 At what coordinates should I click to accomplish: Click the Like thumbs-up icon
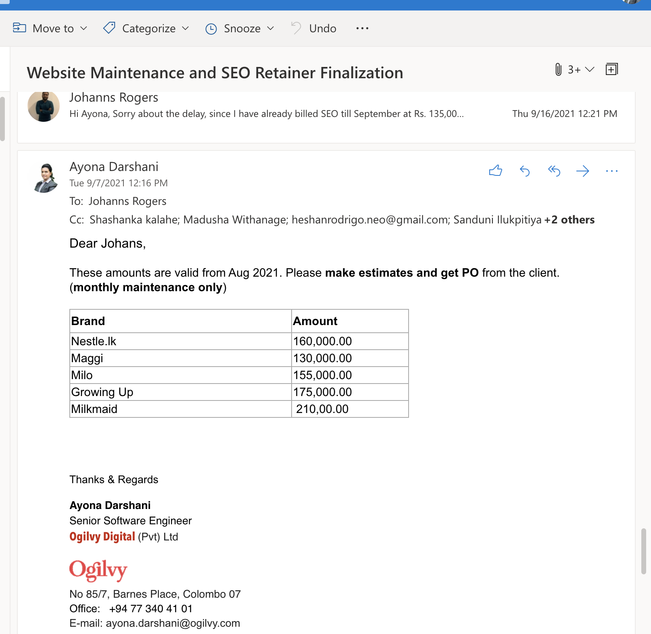point(495,171)
